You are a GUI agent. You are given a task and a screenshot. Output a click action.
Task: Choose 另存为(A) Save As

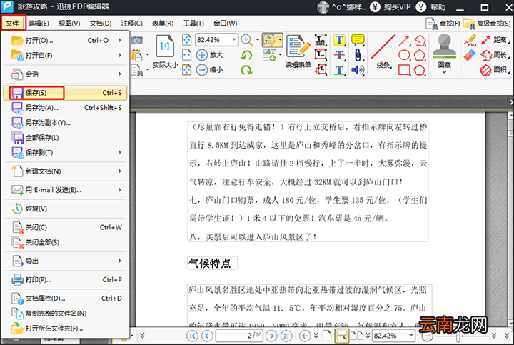(x=65, y=108)
